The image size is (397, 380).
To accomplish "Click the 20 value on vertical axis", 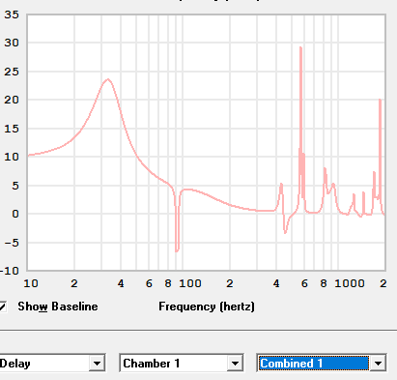I will [12, 100].
